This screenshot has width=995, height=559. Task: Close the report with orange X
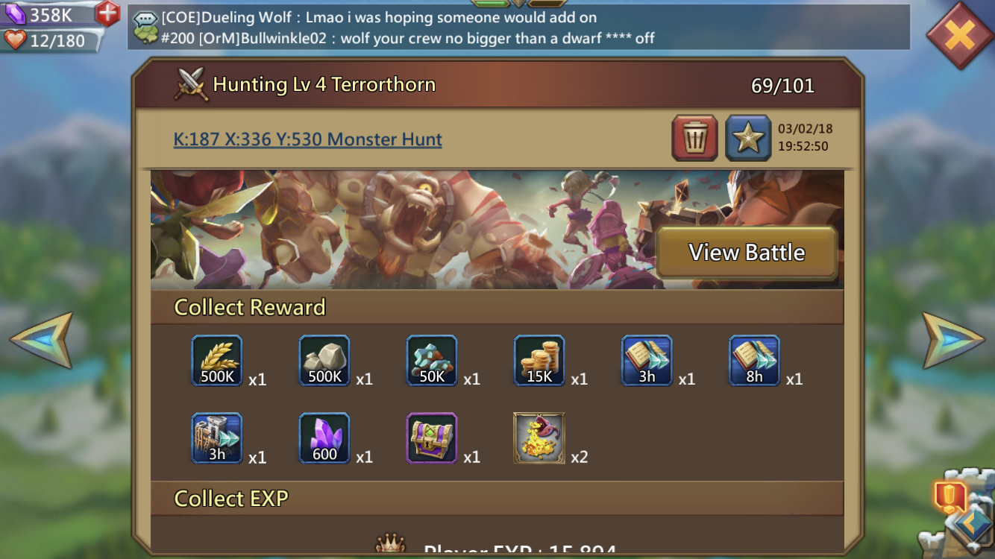(x=960, y=35)
